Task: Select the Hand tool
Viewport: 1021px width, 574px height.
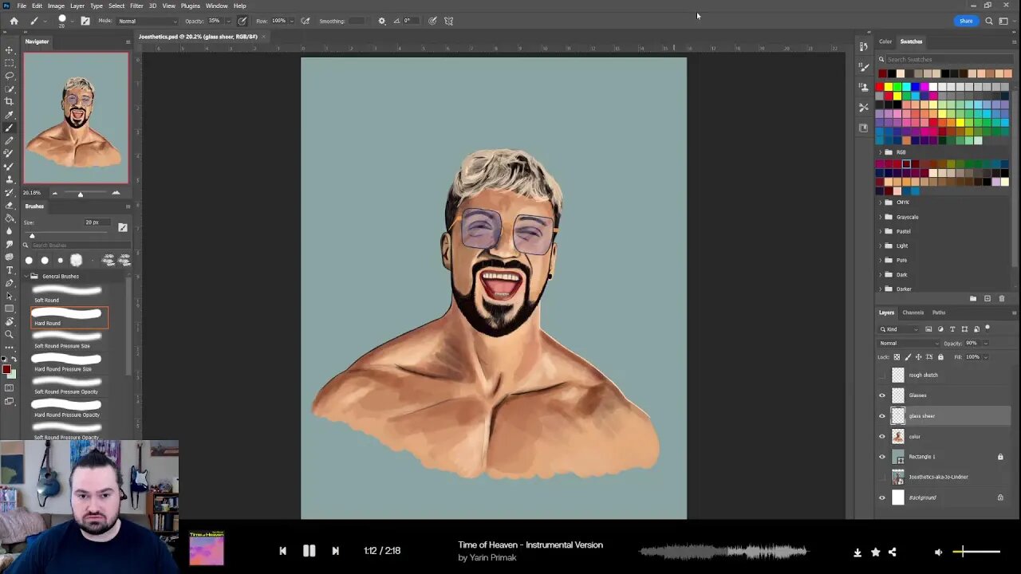Action: [10, 321]
